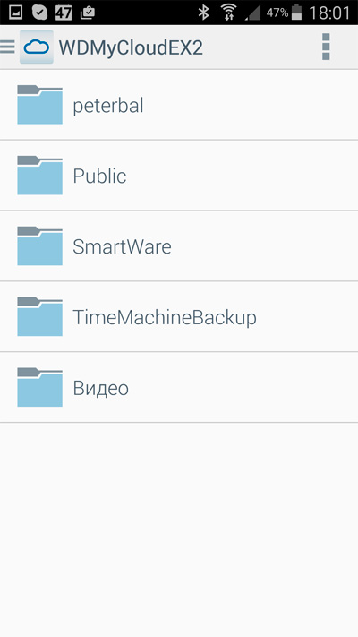Open the peterbal folder name
Image resolution: width=358 pixels, height=637 pixels.
(108, 106)
